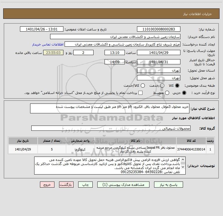This screenshot has width=223, height=216.
Task: Click the شماره نیاز field 1101003008000283
Action: [159, 29]
